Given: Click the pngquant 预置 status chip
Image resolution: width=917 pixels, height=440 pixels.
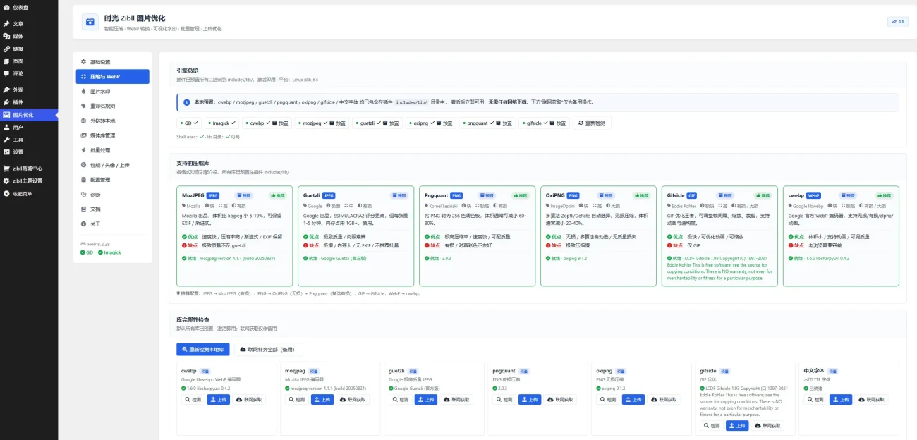Looking at the screenshot, I should click(x=487, y=123).
